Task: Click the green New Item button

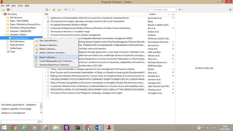Action: click(47, 10)
